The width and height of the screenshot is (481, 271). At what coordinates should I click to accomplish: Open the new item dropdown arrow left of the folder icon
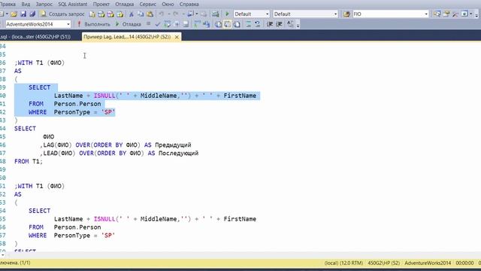pyautogui.click(x=7, y=14)
